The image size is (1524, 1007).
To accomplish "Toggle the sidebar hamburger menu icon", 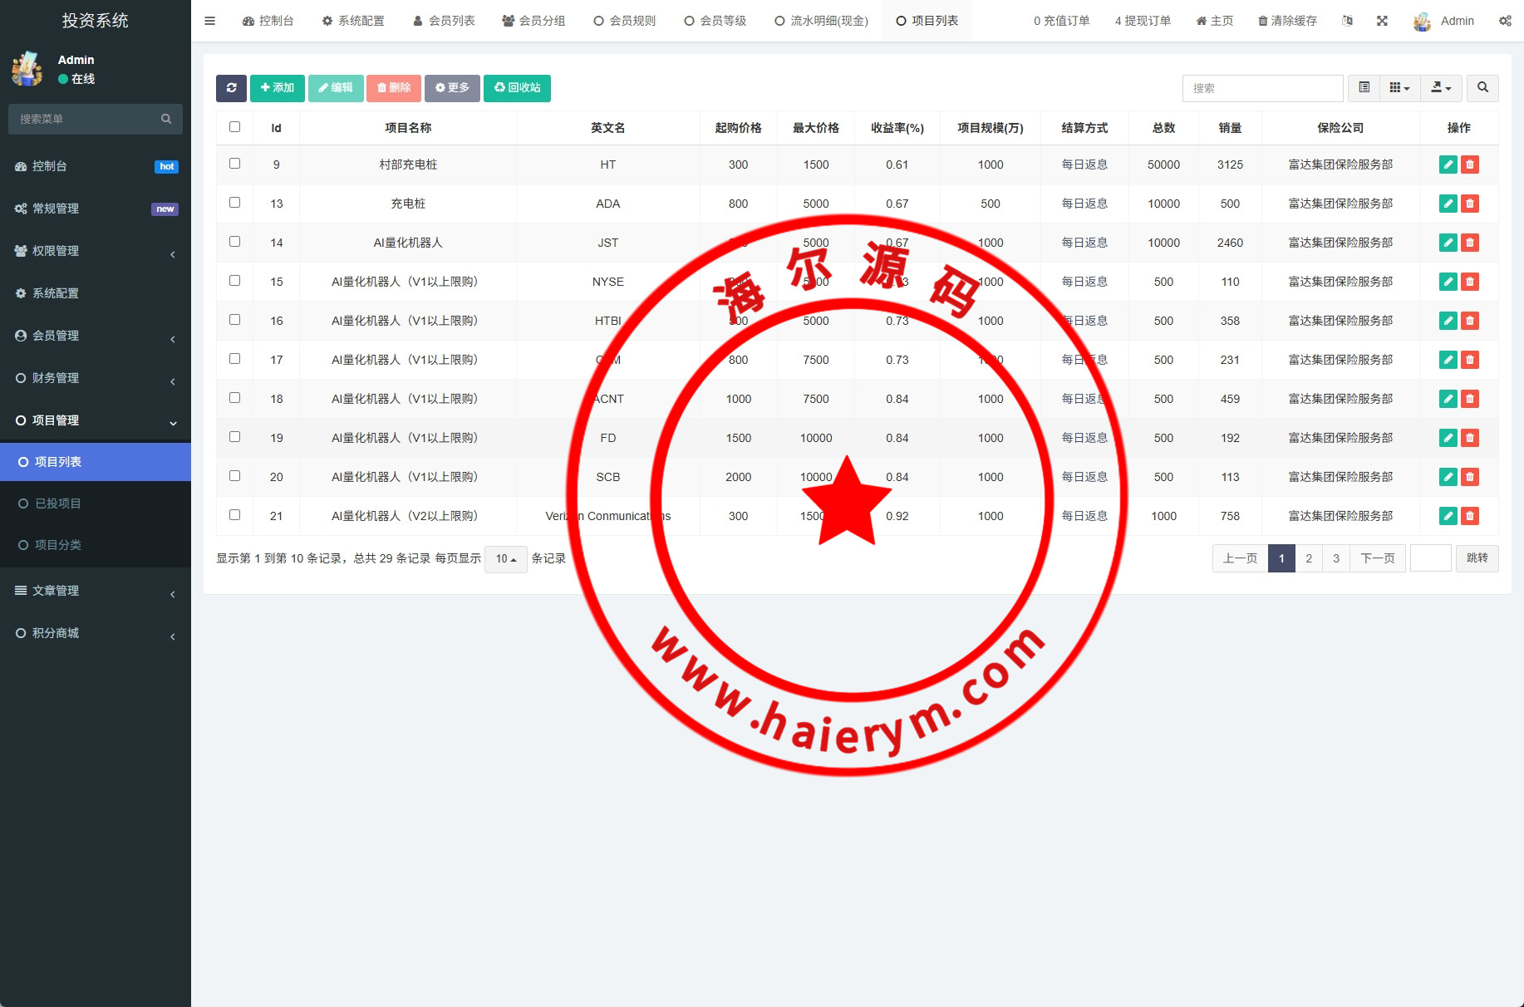I will [x=209, y=21].
